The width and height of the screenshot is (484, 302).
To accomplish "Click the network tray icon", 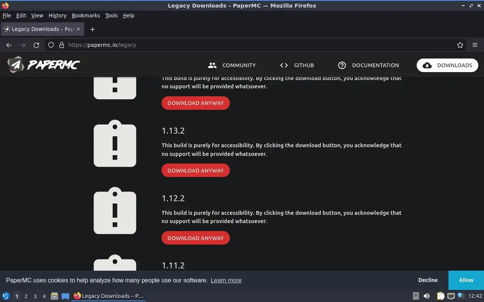I will pos(451,296).
